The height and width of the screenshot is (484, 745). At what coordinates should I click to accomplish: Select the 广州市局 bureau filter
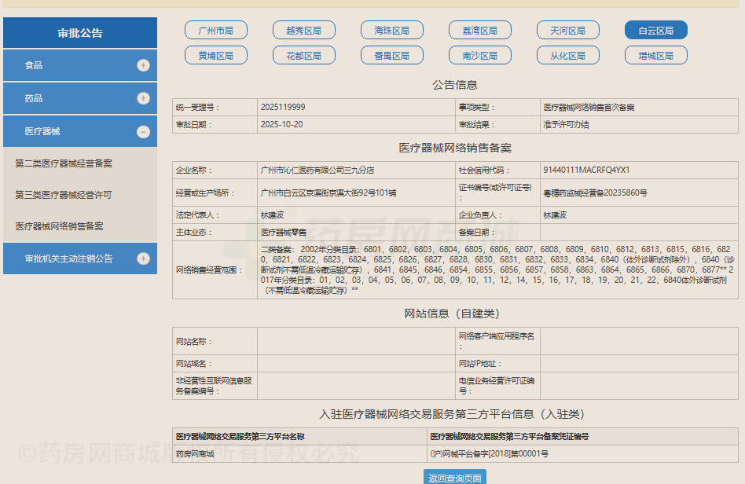click(215, 30)
